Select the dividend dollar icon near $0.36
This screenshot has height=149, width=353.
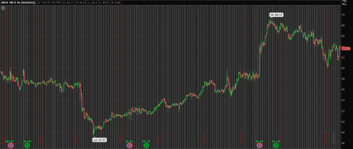[146, 146]
